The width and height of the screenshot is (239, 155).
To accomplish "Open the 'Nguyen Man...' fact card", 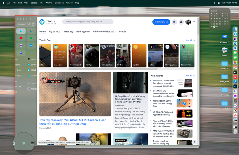I will tap(187, 56).
